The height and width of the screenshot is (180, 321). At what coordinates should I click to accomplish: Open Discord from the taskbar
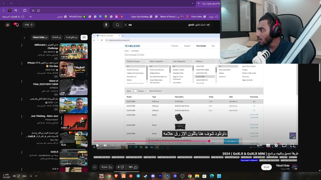[x=153, y=176]
